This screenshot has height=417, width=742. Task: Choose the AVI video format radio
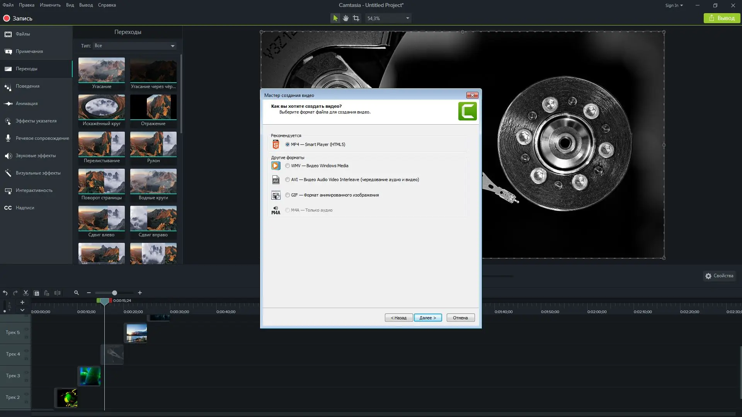tap(288, 180)
